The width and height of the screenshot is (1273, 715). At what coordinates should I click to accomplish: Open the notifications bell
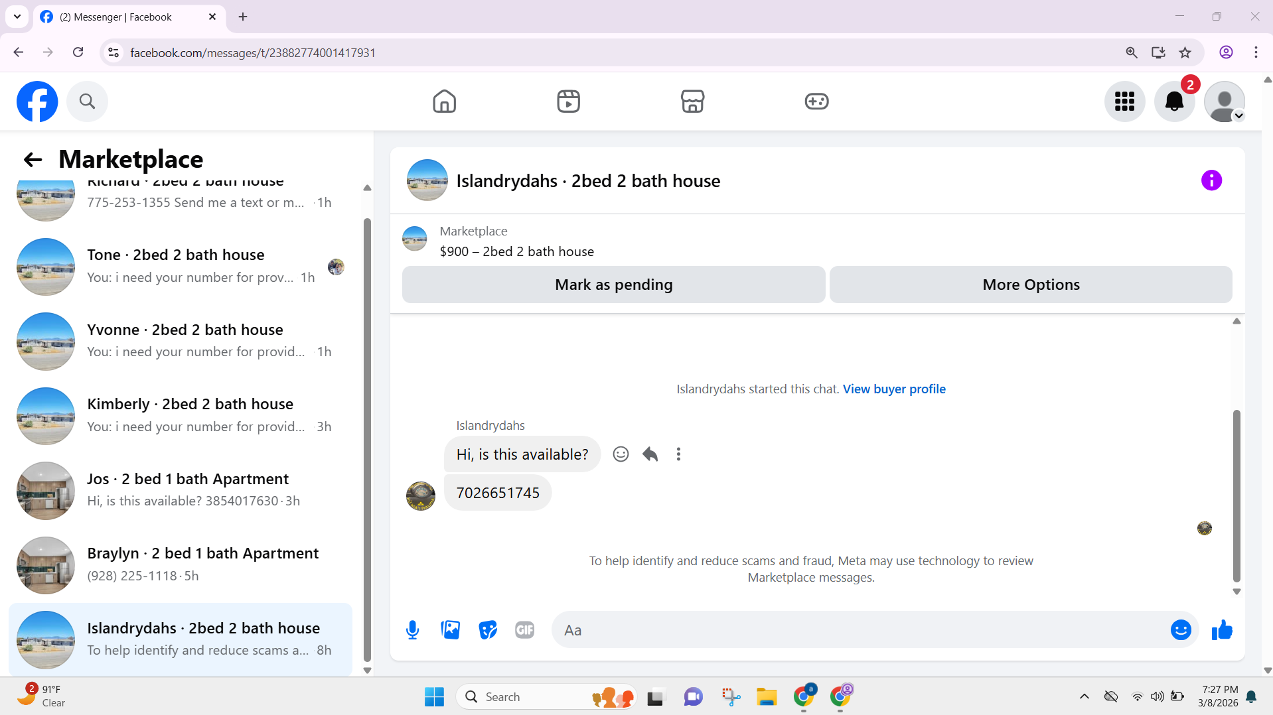1174,101
